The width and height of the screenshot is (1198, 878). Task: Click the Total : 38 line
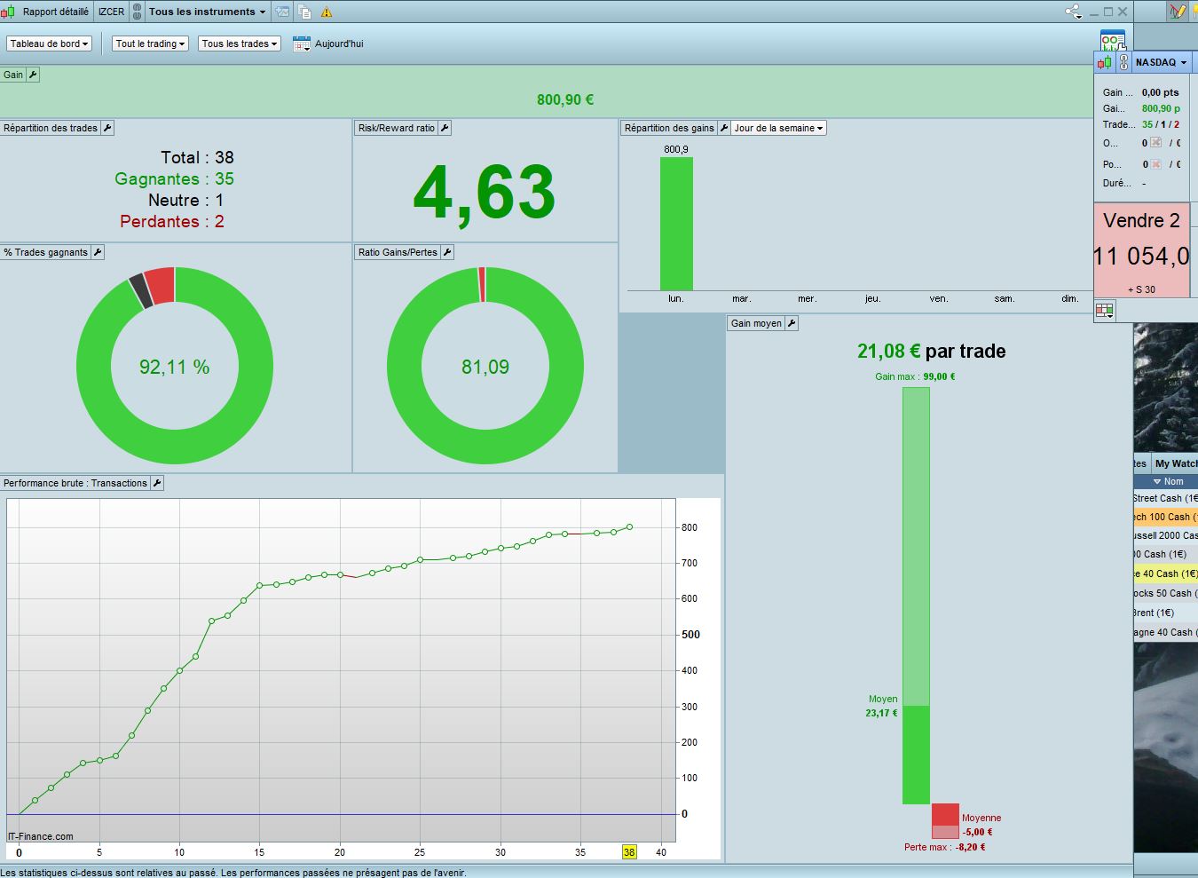(x=197, y=157)
